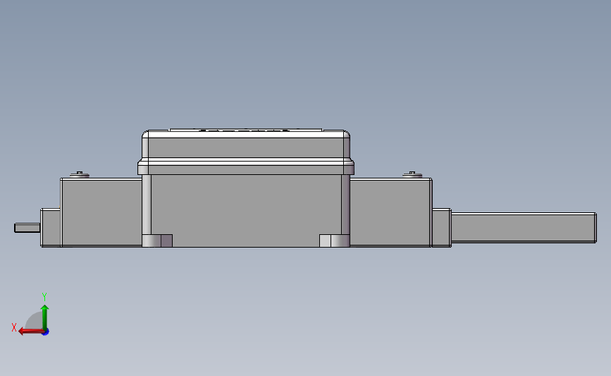This screenshot has width=611, height=376.
Task: Select the central housing upper cover face
Action: [x=245, y=147]
